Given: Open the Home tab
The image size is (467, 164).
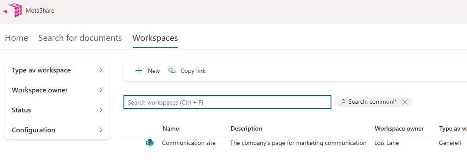Looking at the screenshot, I should point(16,38).
